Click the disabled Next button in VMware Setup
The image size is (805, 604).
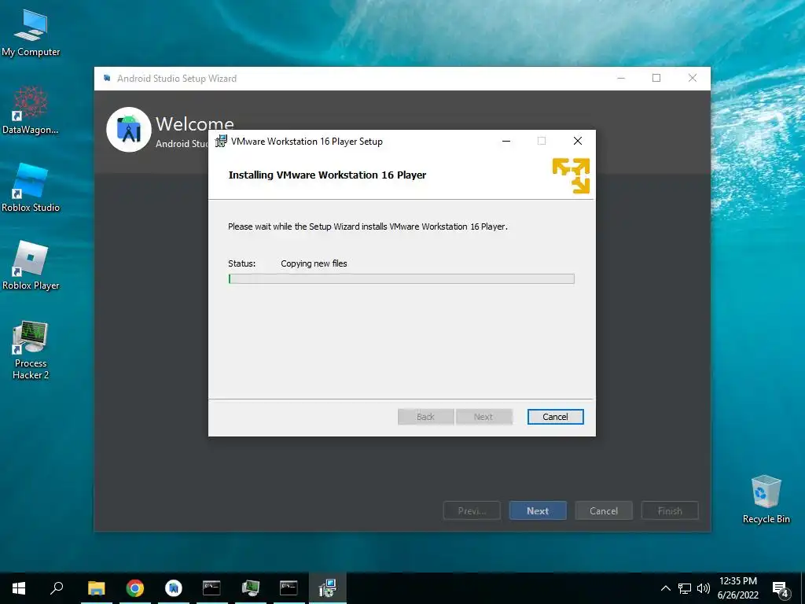(483, 417)
